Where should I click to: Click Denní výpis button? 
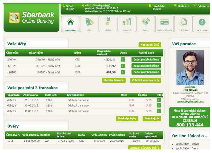(x=152, y=118)
